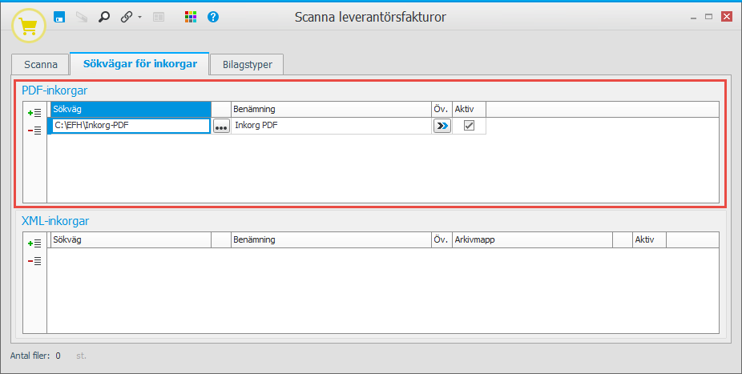Click the chain link icon in toolbar
This screenshot has height=374, width=742.
(x=126, y=17)
